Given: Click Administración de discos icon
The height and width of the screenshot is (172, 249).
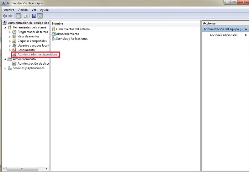Looking at the screenshot, I should point(14,64).
